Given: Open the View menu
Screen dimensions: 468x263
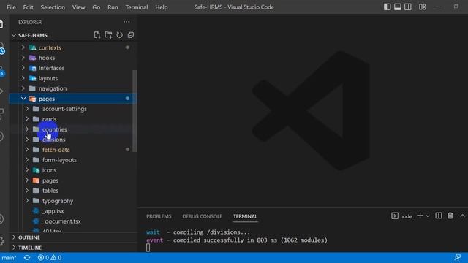Looking at the screenshot, I should [x=78, y=7].
